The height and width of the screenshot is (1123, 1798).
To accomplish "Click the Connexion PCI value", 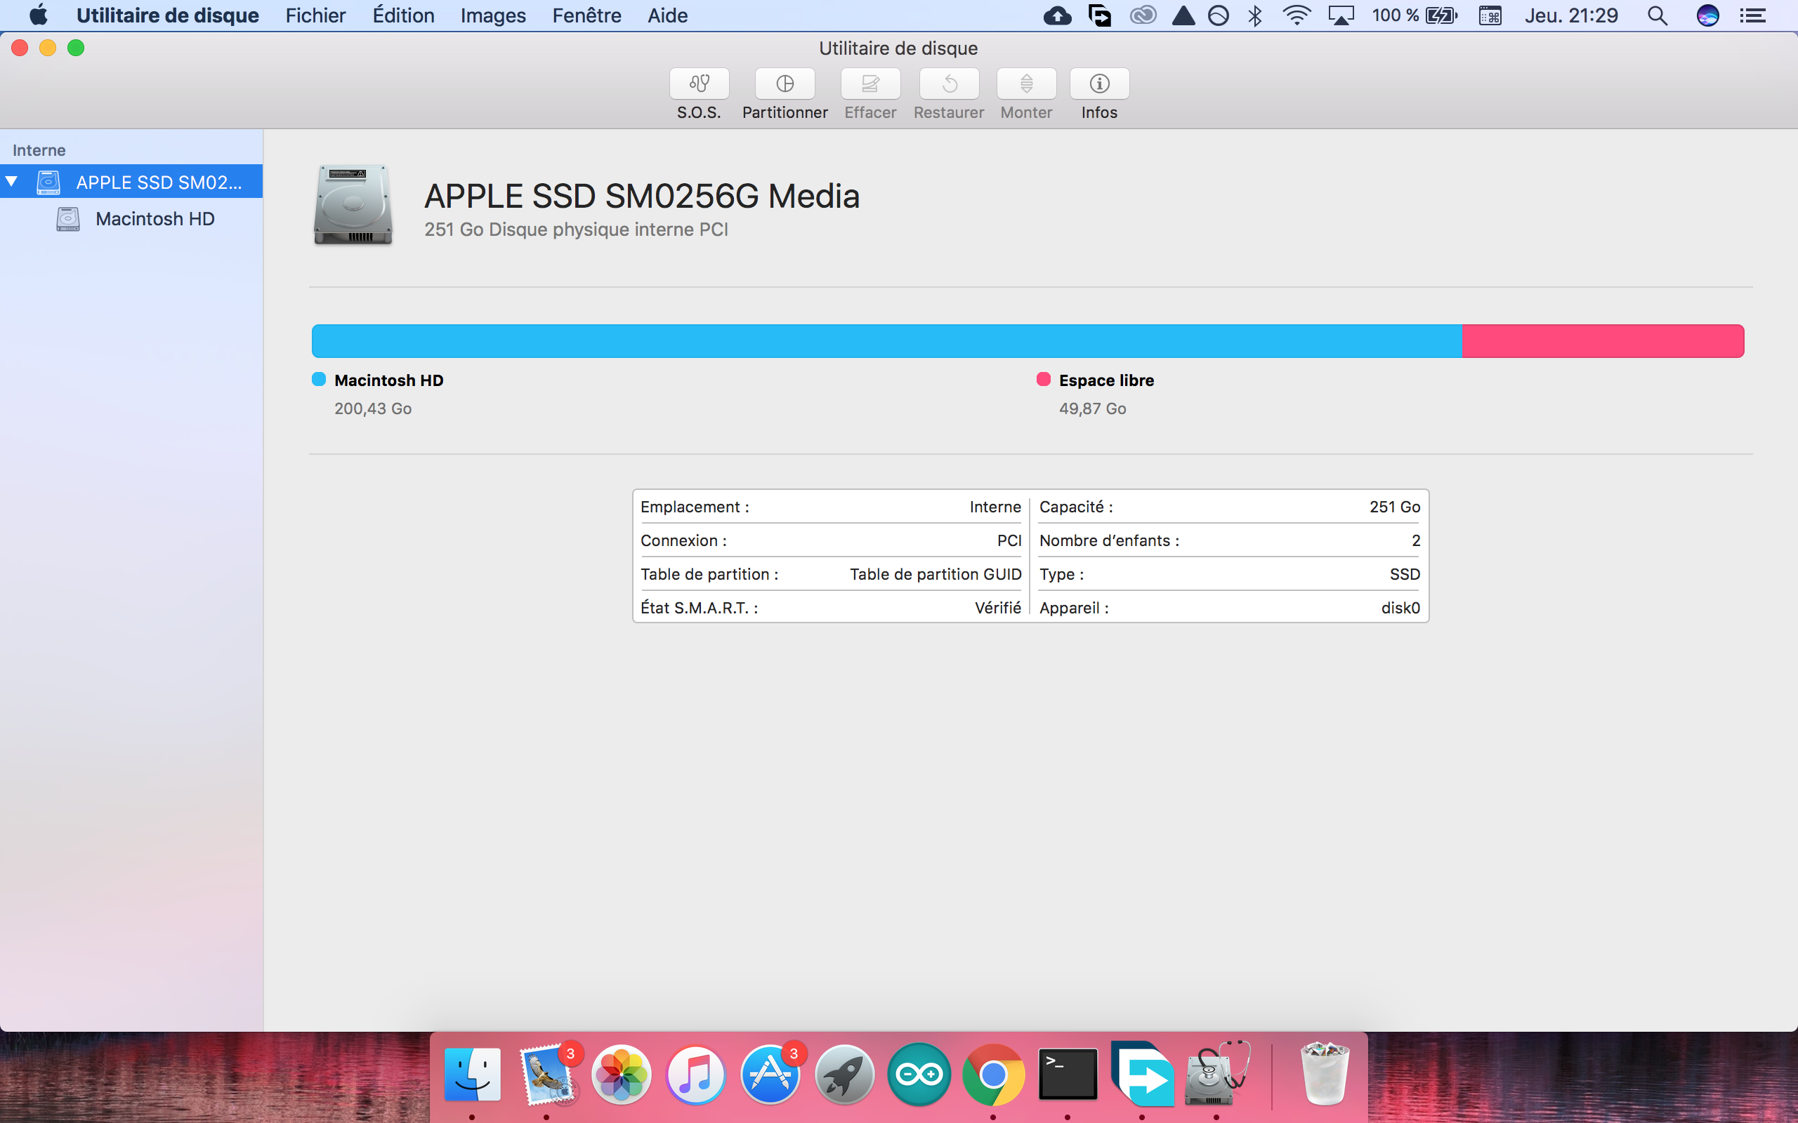I will (x=1009, y=540).
